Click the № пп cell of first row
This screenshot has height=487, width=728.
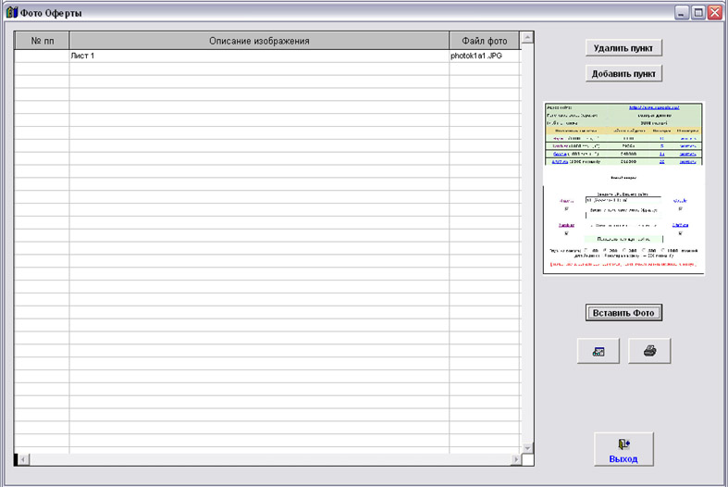[x=42, y=56]
